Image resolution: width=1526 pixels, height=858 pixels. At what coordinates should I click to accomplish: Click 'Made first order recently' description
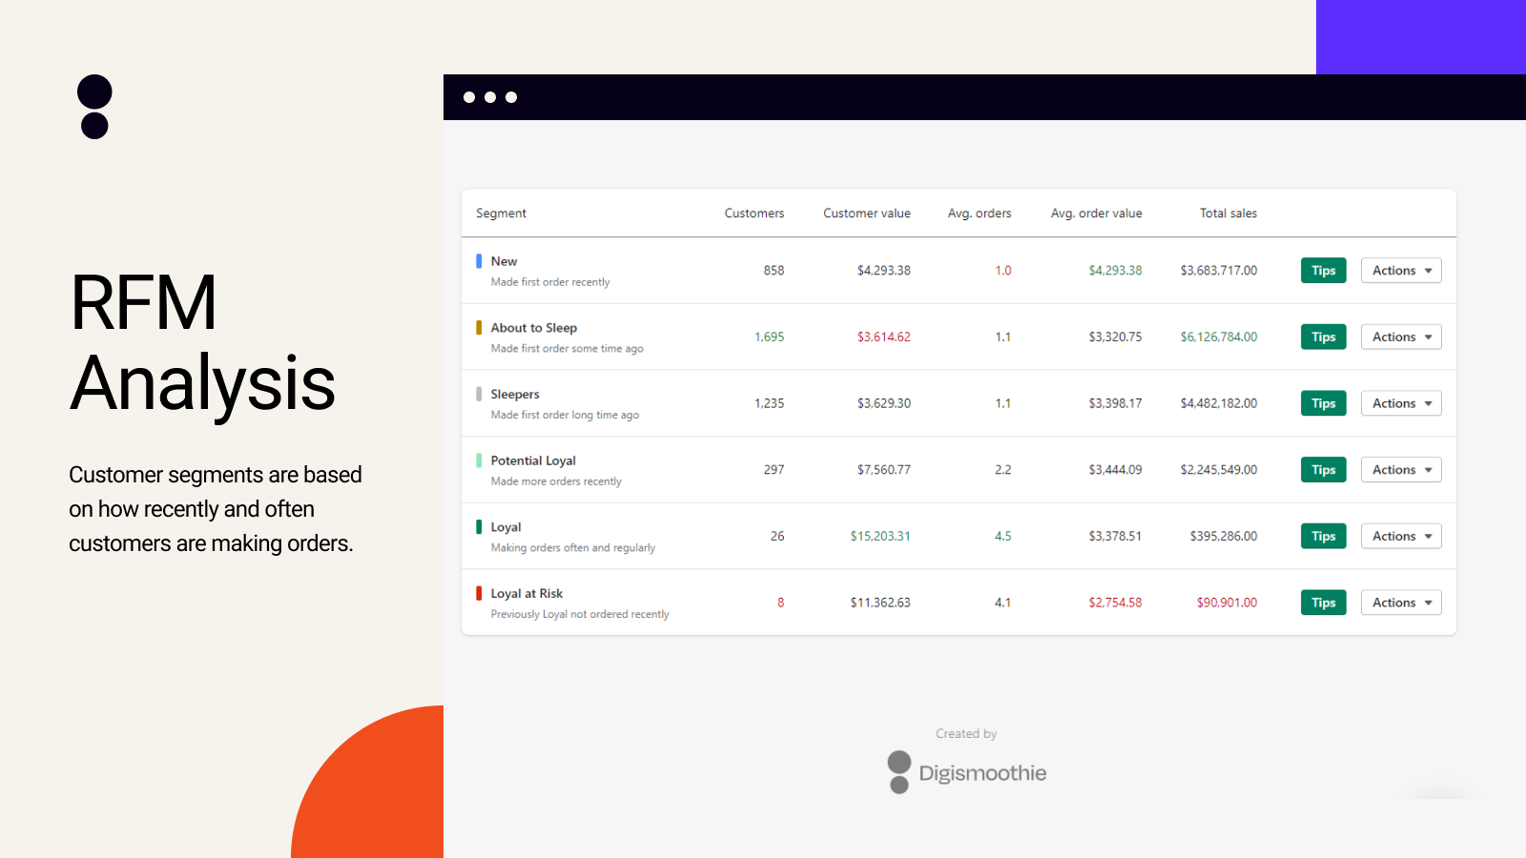[550, 282]
